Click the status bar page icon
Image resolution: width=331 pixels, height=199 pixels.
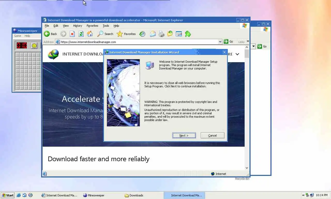point(45,174)
